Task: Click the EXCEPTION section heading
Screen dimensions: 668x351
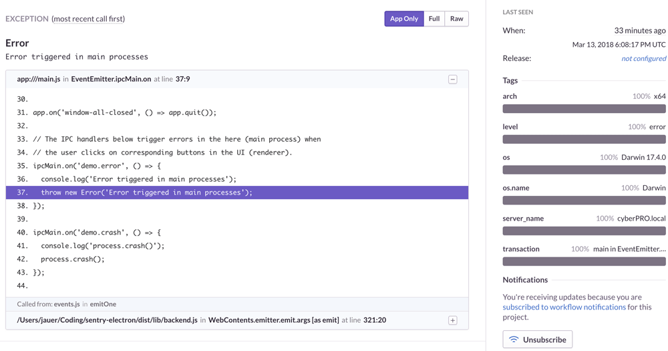Action: point(27,19)
